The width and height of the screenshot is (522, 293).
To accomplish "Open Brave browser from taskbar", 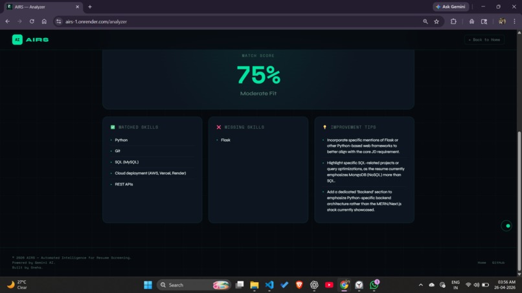I will pyautogui.click(x=299, y=285).
